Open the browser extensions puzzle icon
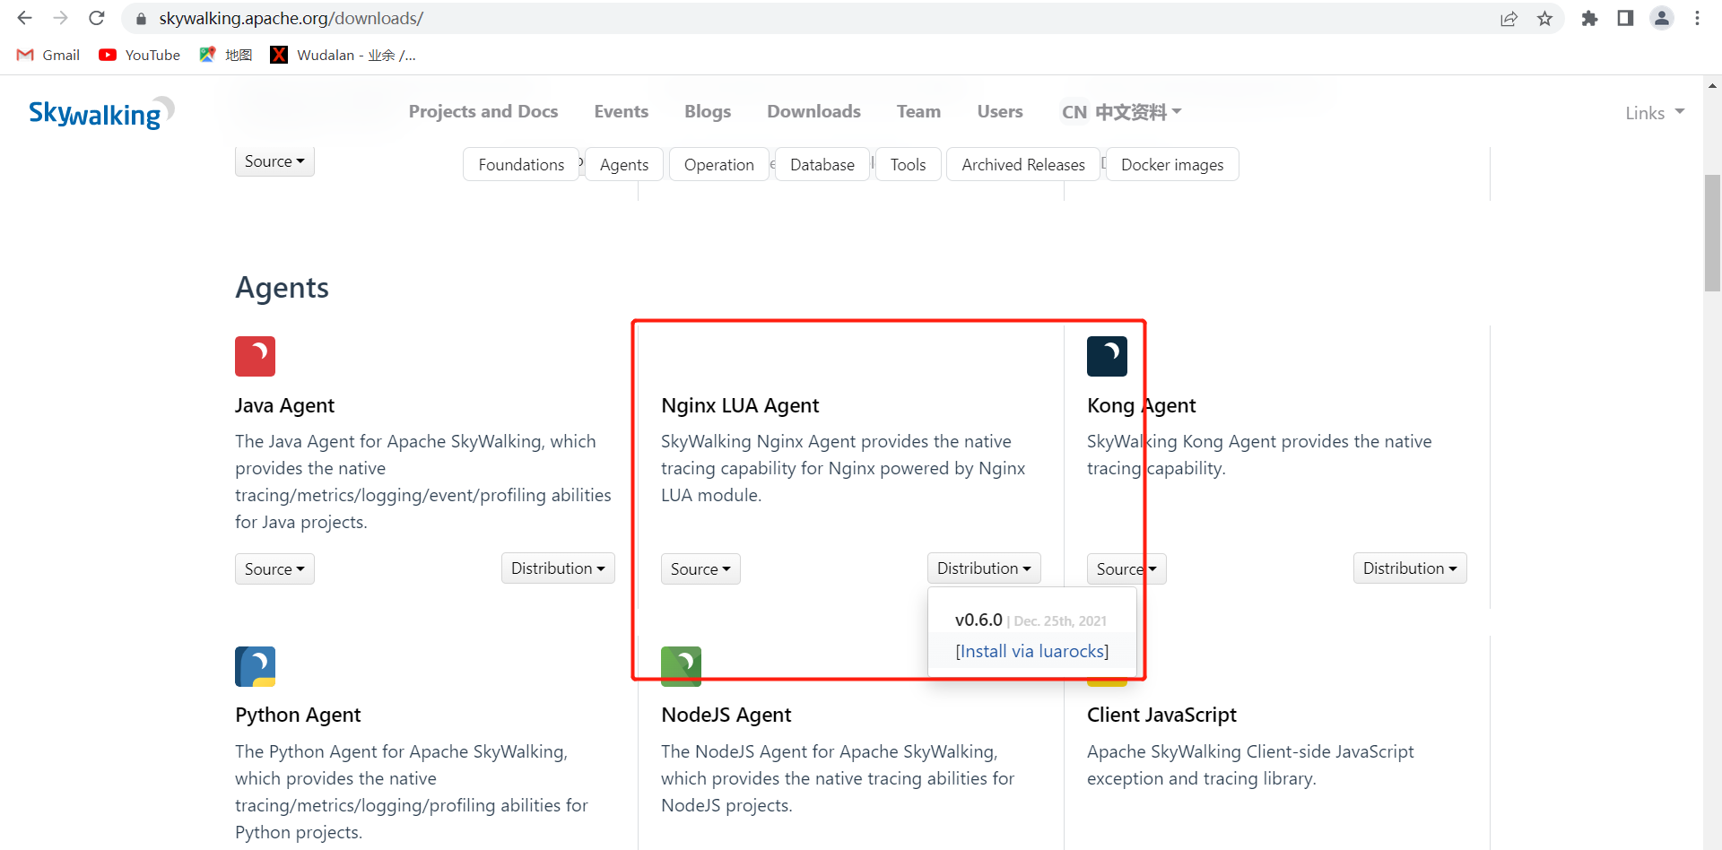The height and width of the screenshot is (850, 1722). (1589, 19)
